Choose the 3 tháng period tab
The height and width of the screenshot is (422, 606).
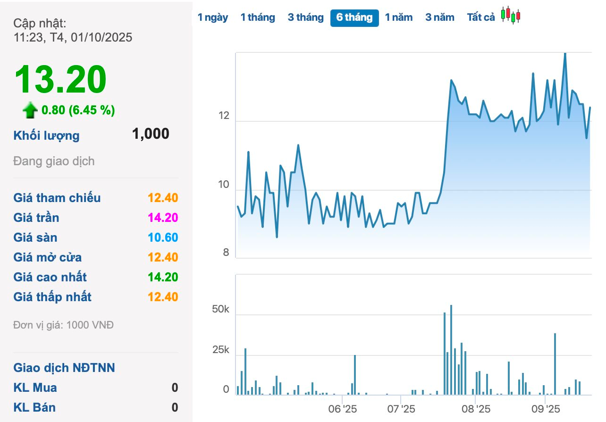click(x=306, y=17)
